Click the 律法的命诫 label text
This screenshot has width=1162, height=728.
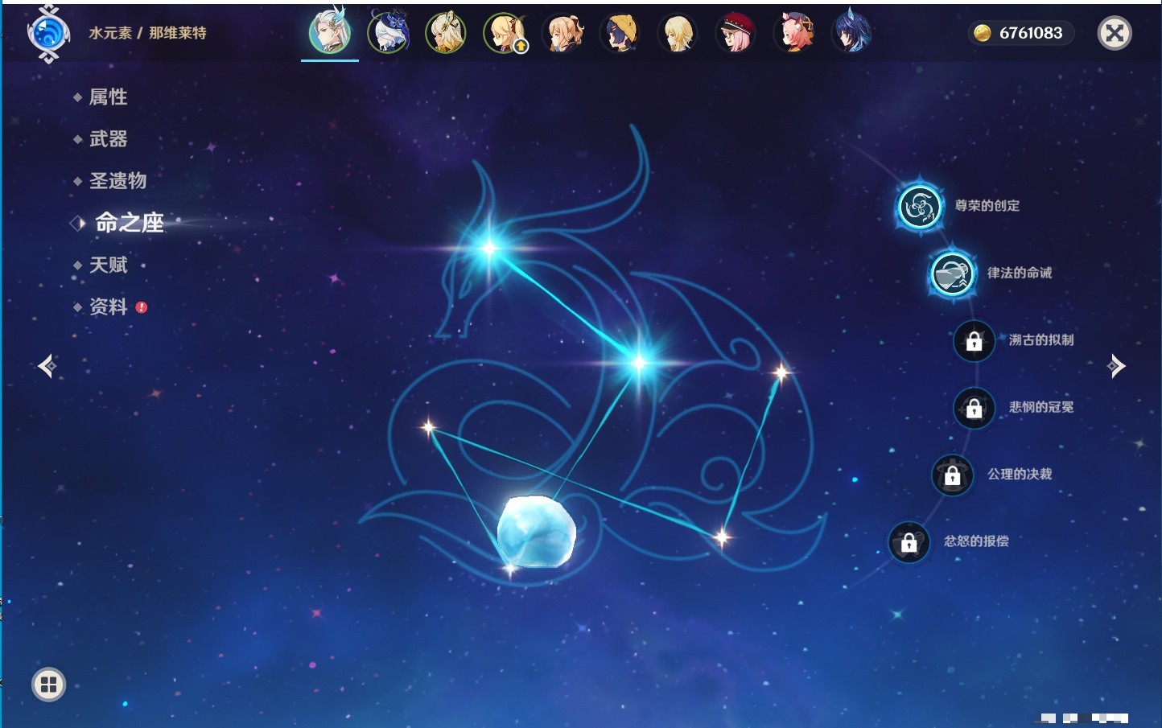pyautogui.click(x=1020, y=273)
